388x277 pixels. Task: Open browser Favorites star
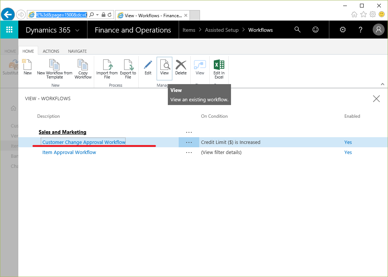click(x=363, y=14)
